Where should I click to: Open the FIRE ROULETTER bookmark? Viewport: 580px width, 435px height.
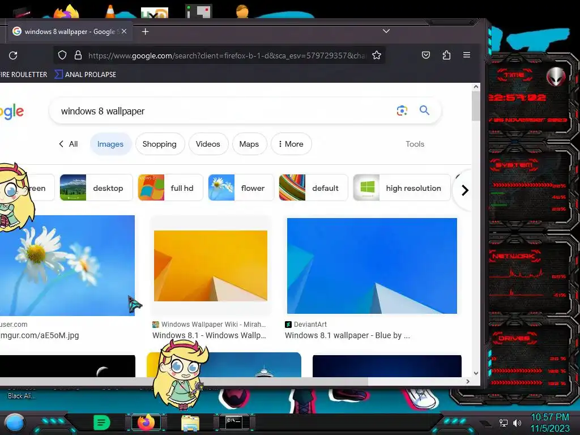point(24,74)
